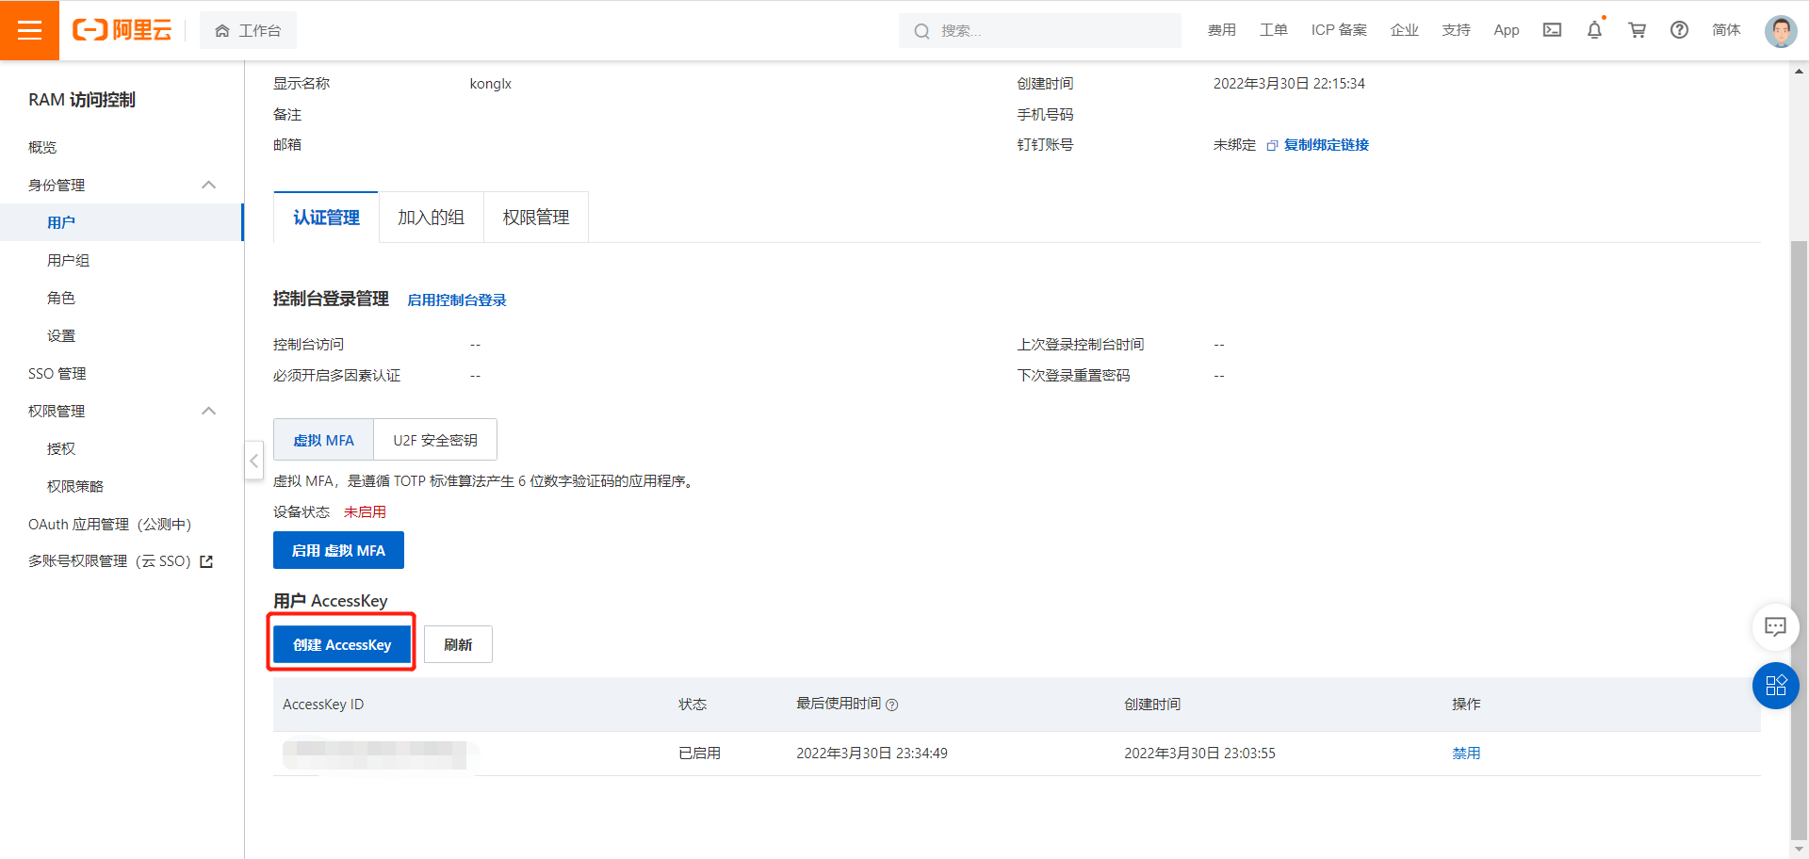Open the hamburger main menu
1809x859 pixels.
(29, 30)
